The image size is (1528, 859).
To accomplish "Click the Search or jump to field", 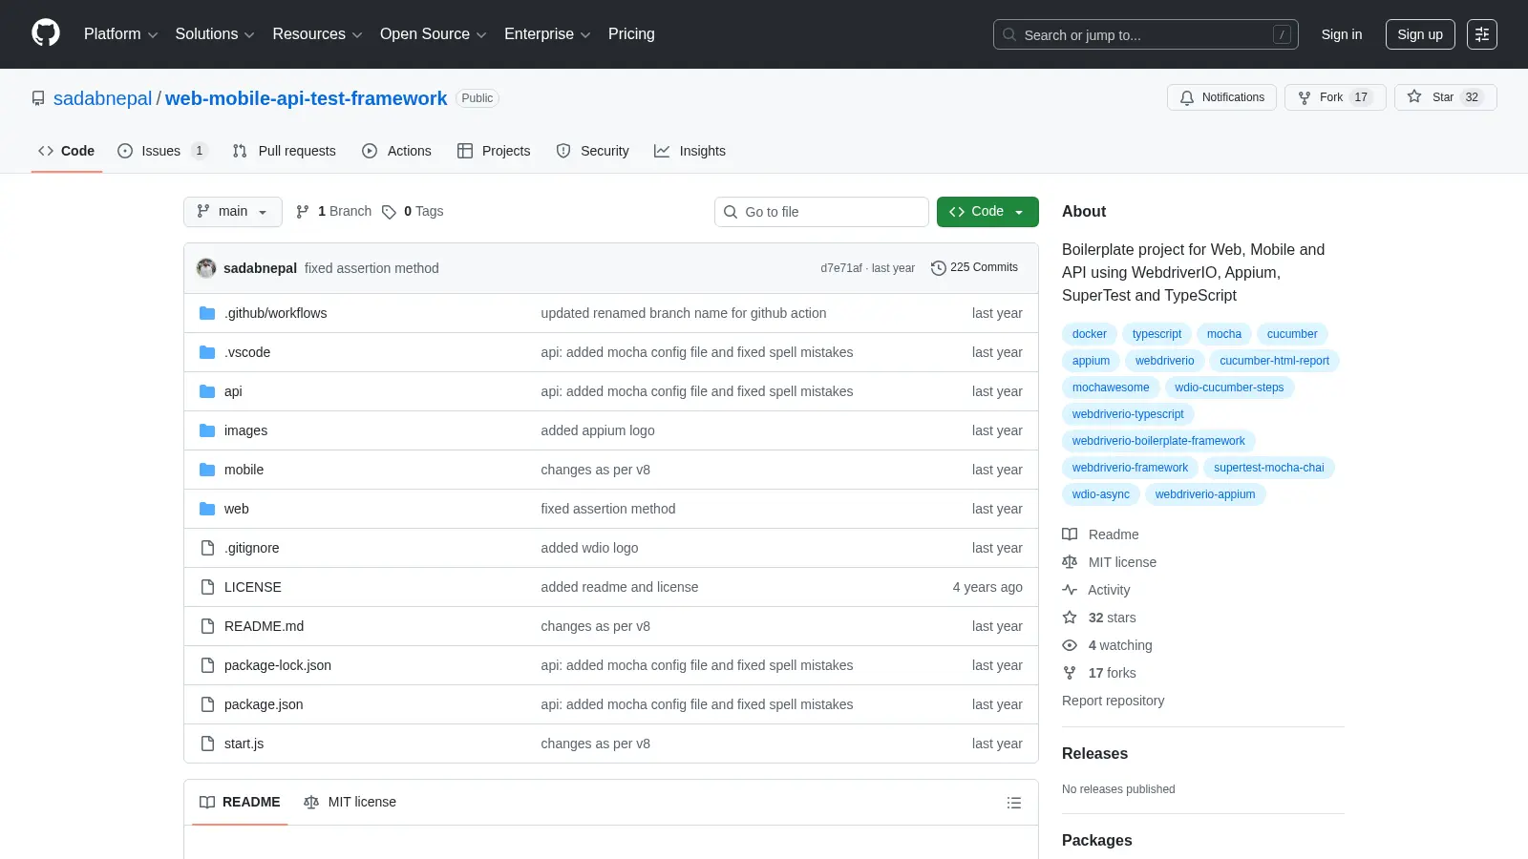I will tap(1146, 34).
